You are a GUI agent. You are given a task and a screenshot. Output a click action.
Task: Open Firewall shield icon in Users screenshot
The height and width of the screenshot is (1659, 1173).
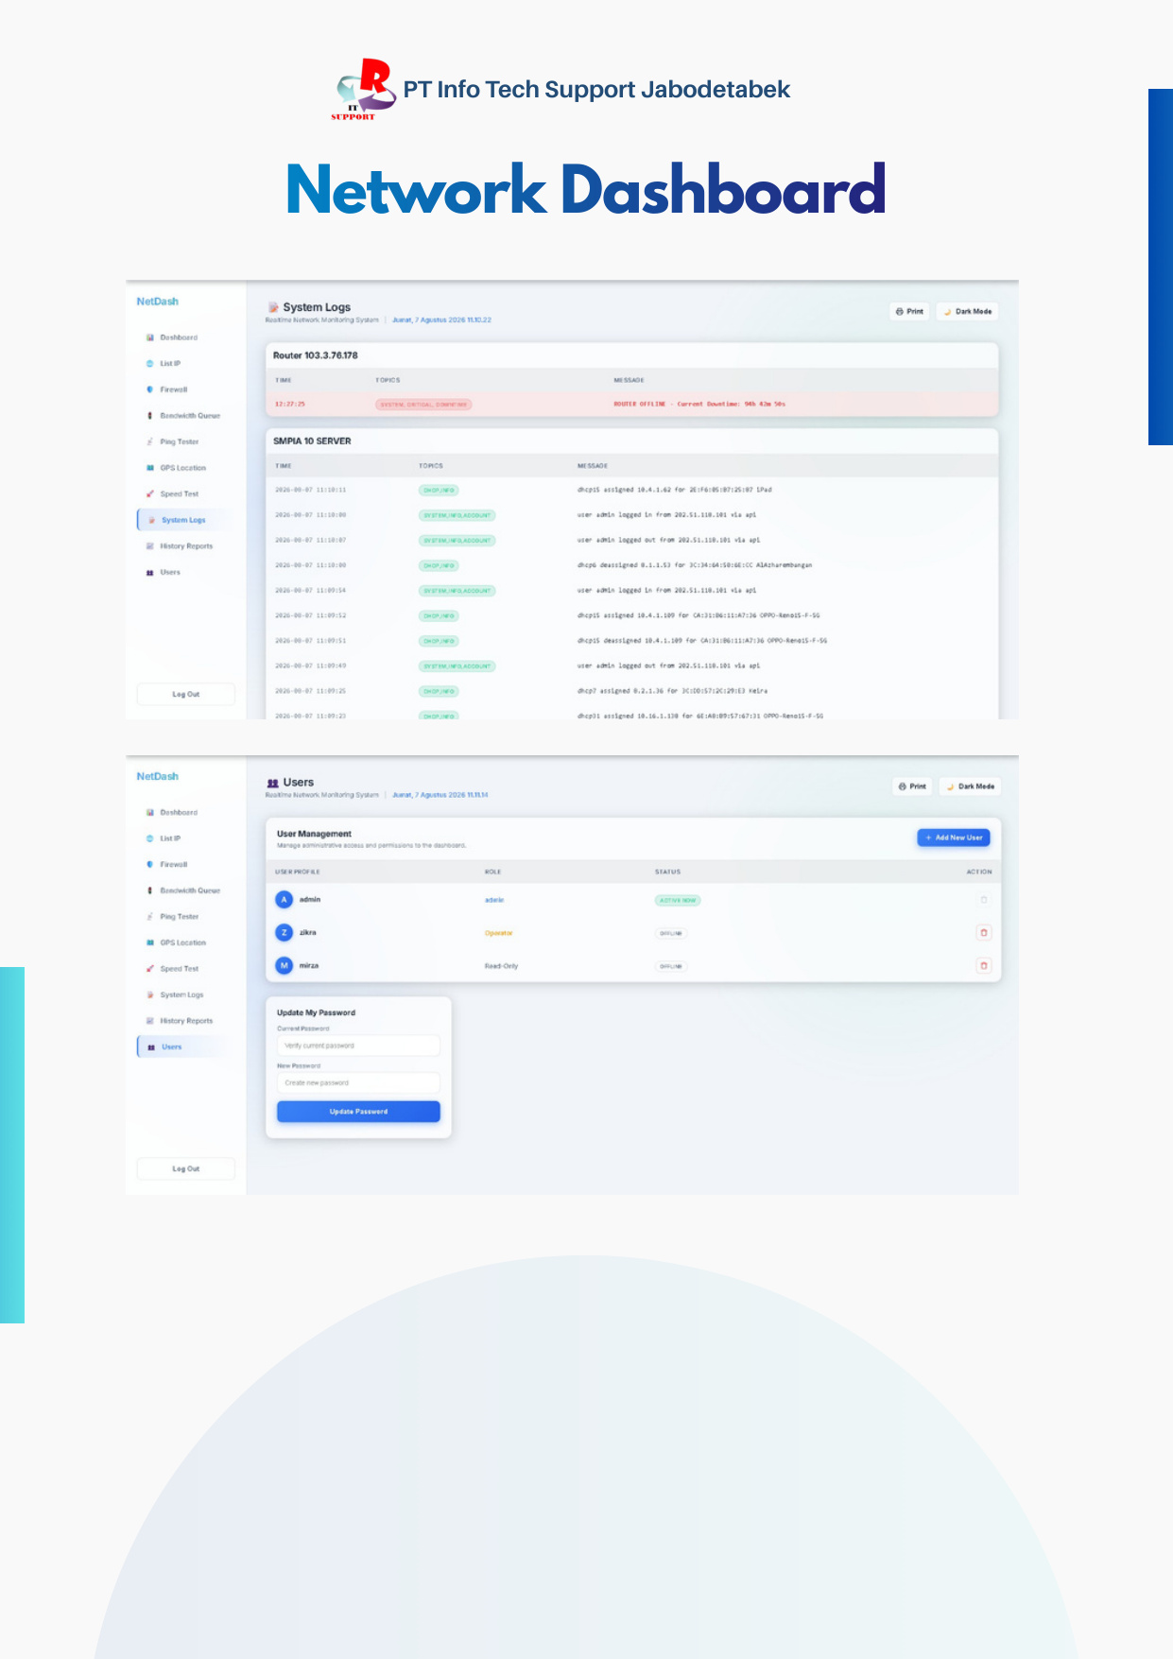point(150,865)
